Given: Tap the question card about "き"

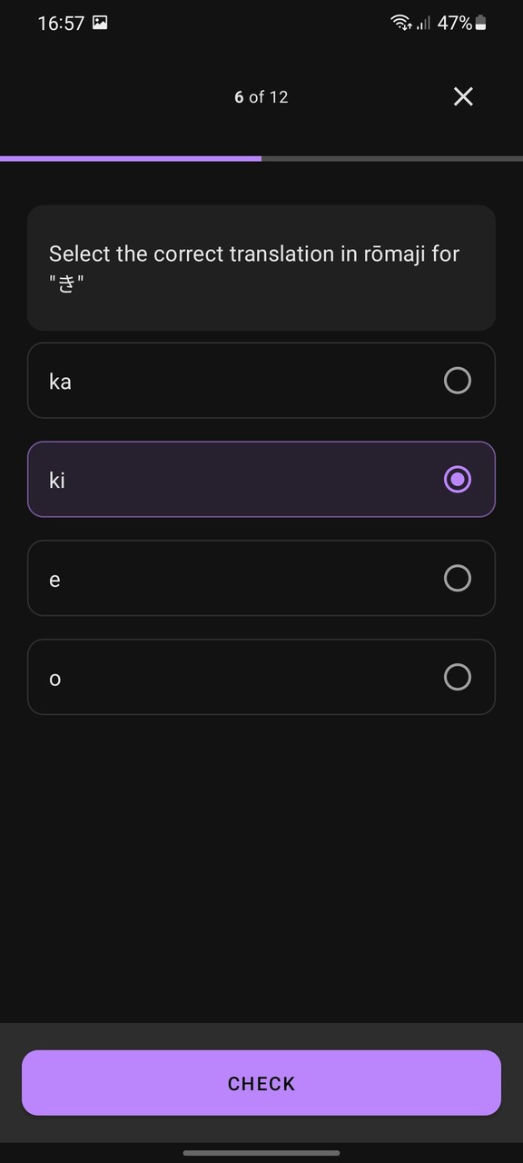Looking at the screenshot, I should point(261,267).
